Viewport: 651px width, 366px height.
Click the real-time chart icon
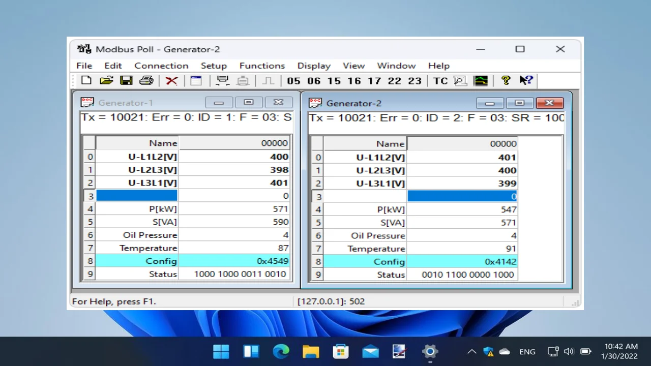pos(481,80)
